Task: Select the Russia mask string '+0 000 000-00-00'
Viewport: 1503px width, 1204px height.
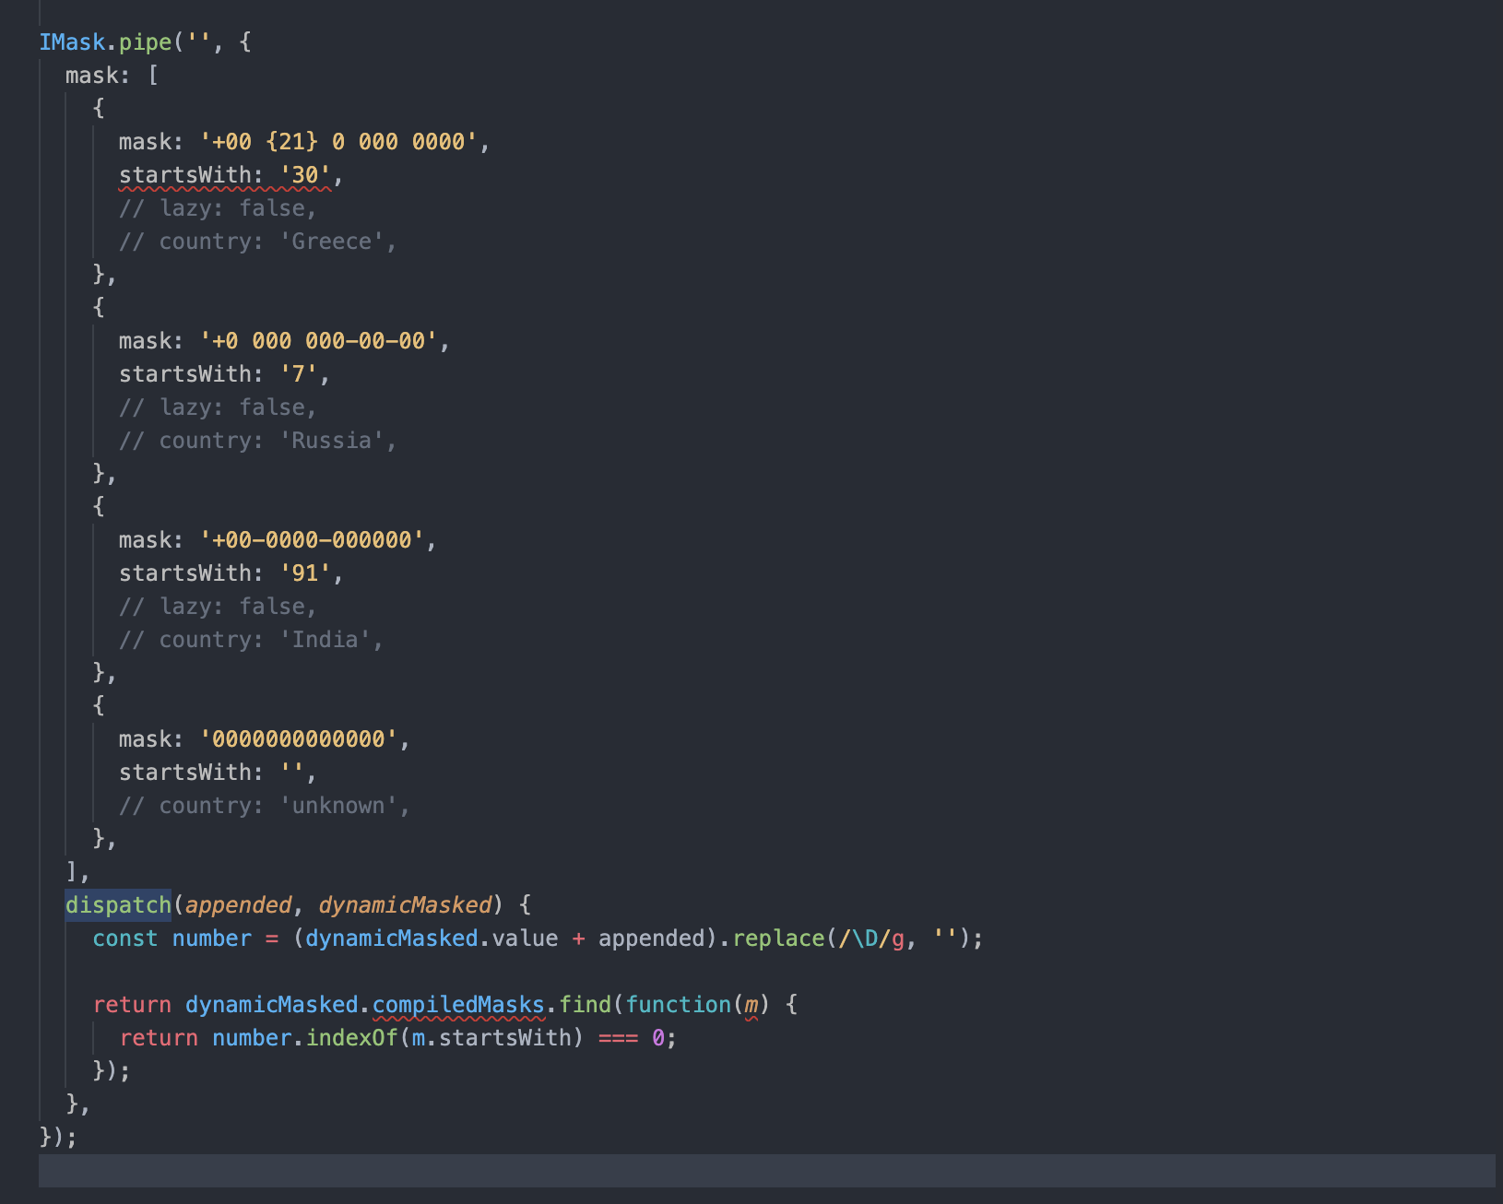Action: tap(323, 340)
